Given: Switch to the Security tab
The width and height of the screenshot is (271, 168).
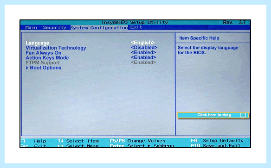Looking at the screenshot, I should (x=55, y=27).
